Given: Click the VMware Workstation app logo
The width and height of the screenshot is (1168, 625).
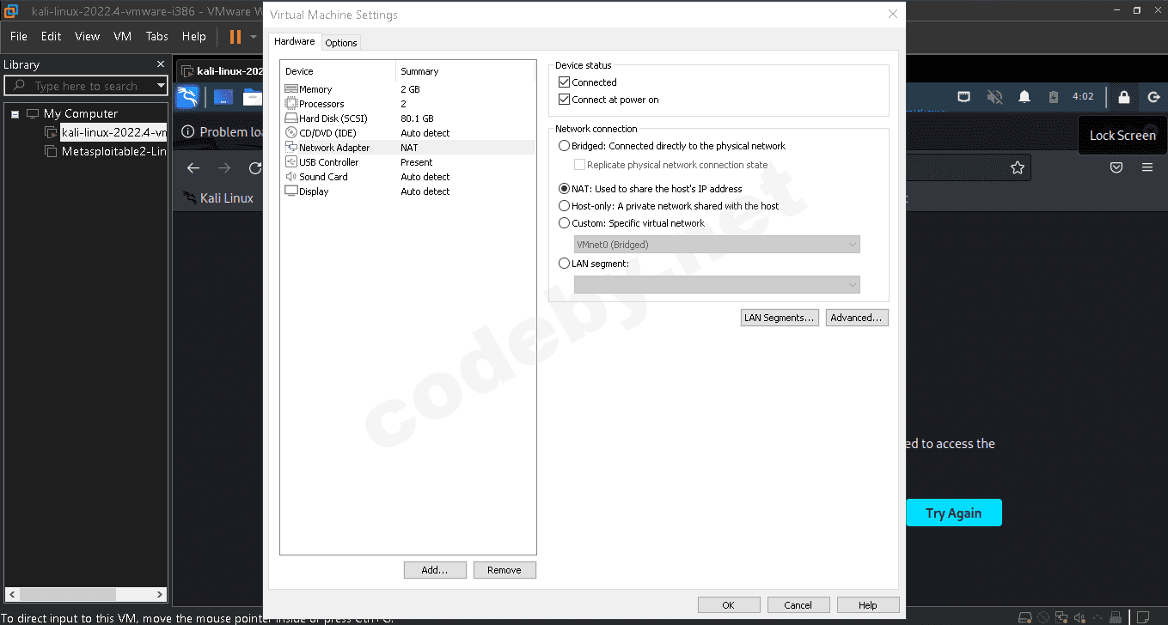Looking at the screenshot, I should click(12, 11).
